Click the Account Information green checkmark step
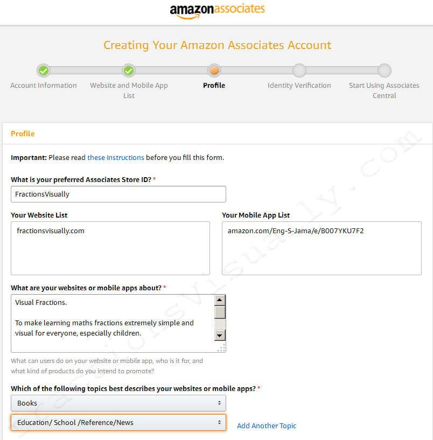Viewport: 433px width, 440px height. (x=44, y=71)
